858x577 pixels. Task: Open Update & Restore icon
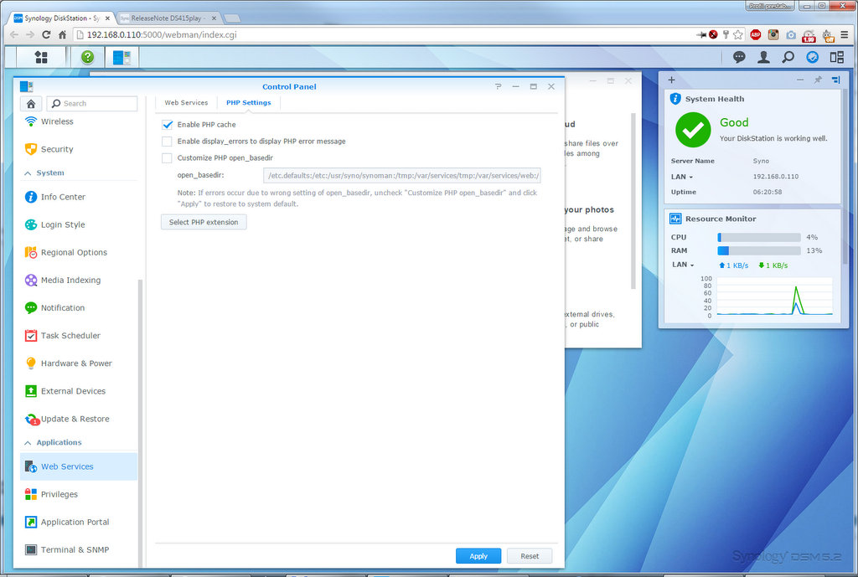coord(32,420)
